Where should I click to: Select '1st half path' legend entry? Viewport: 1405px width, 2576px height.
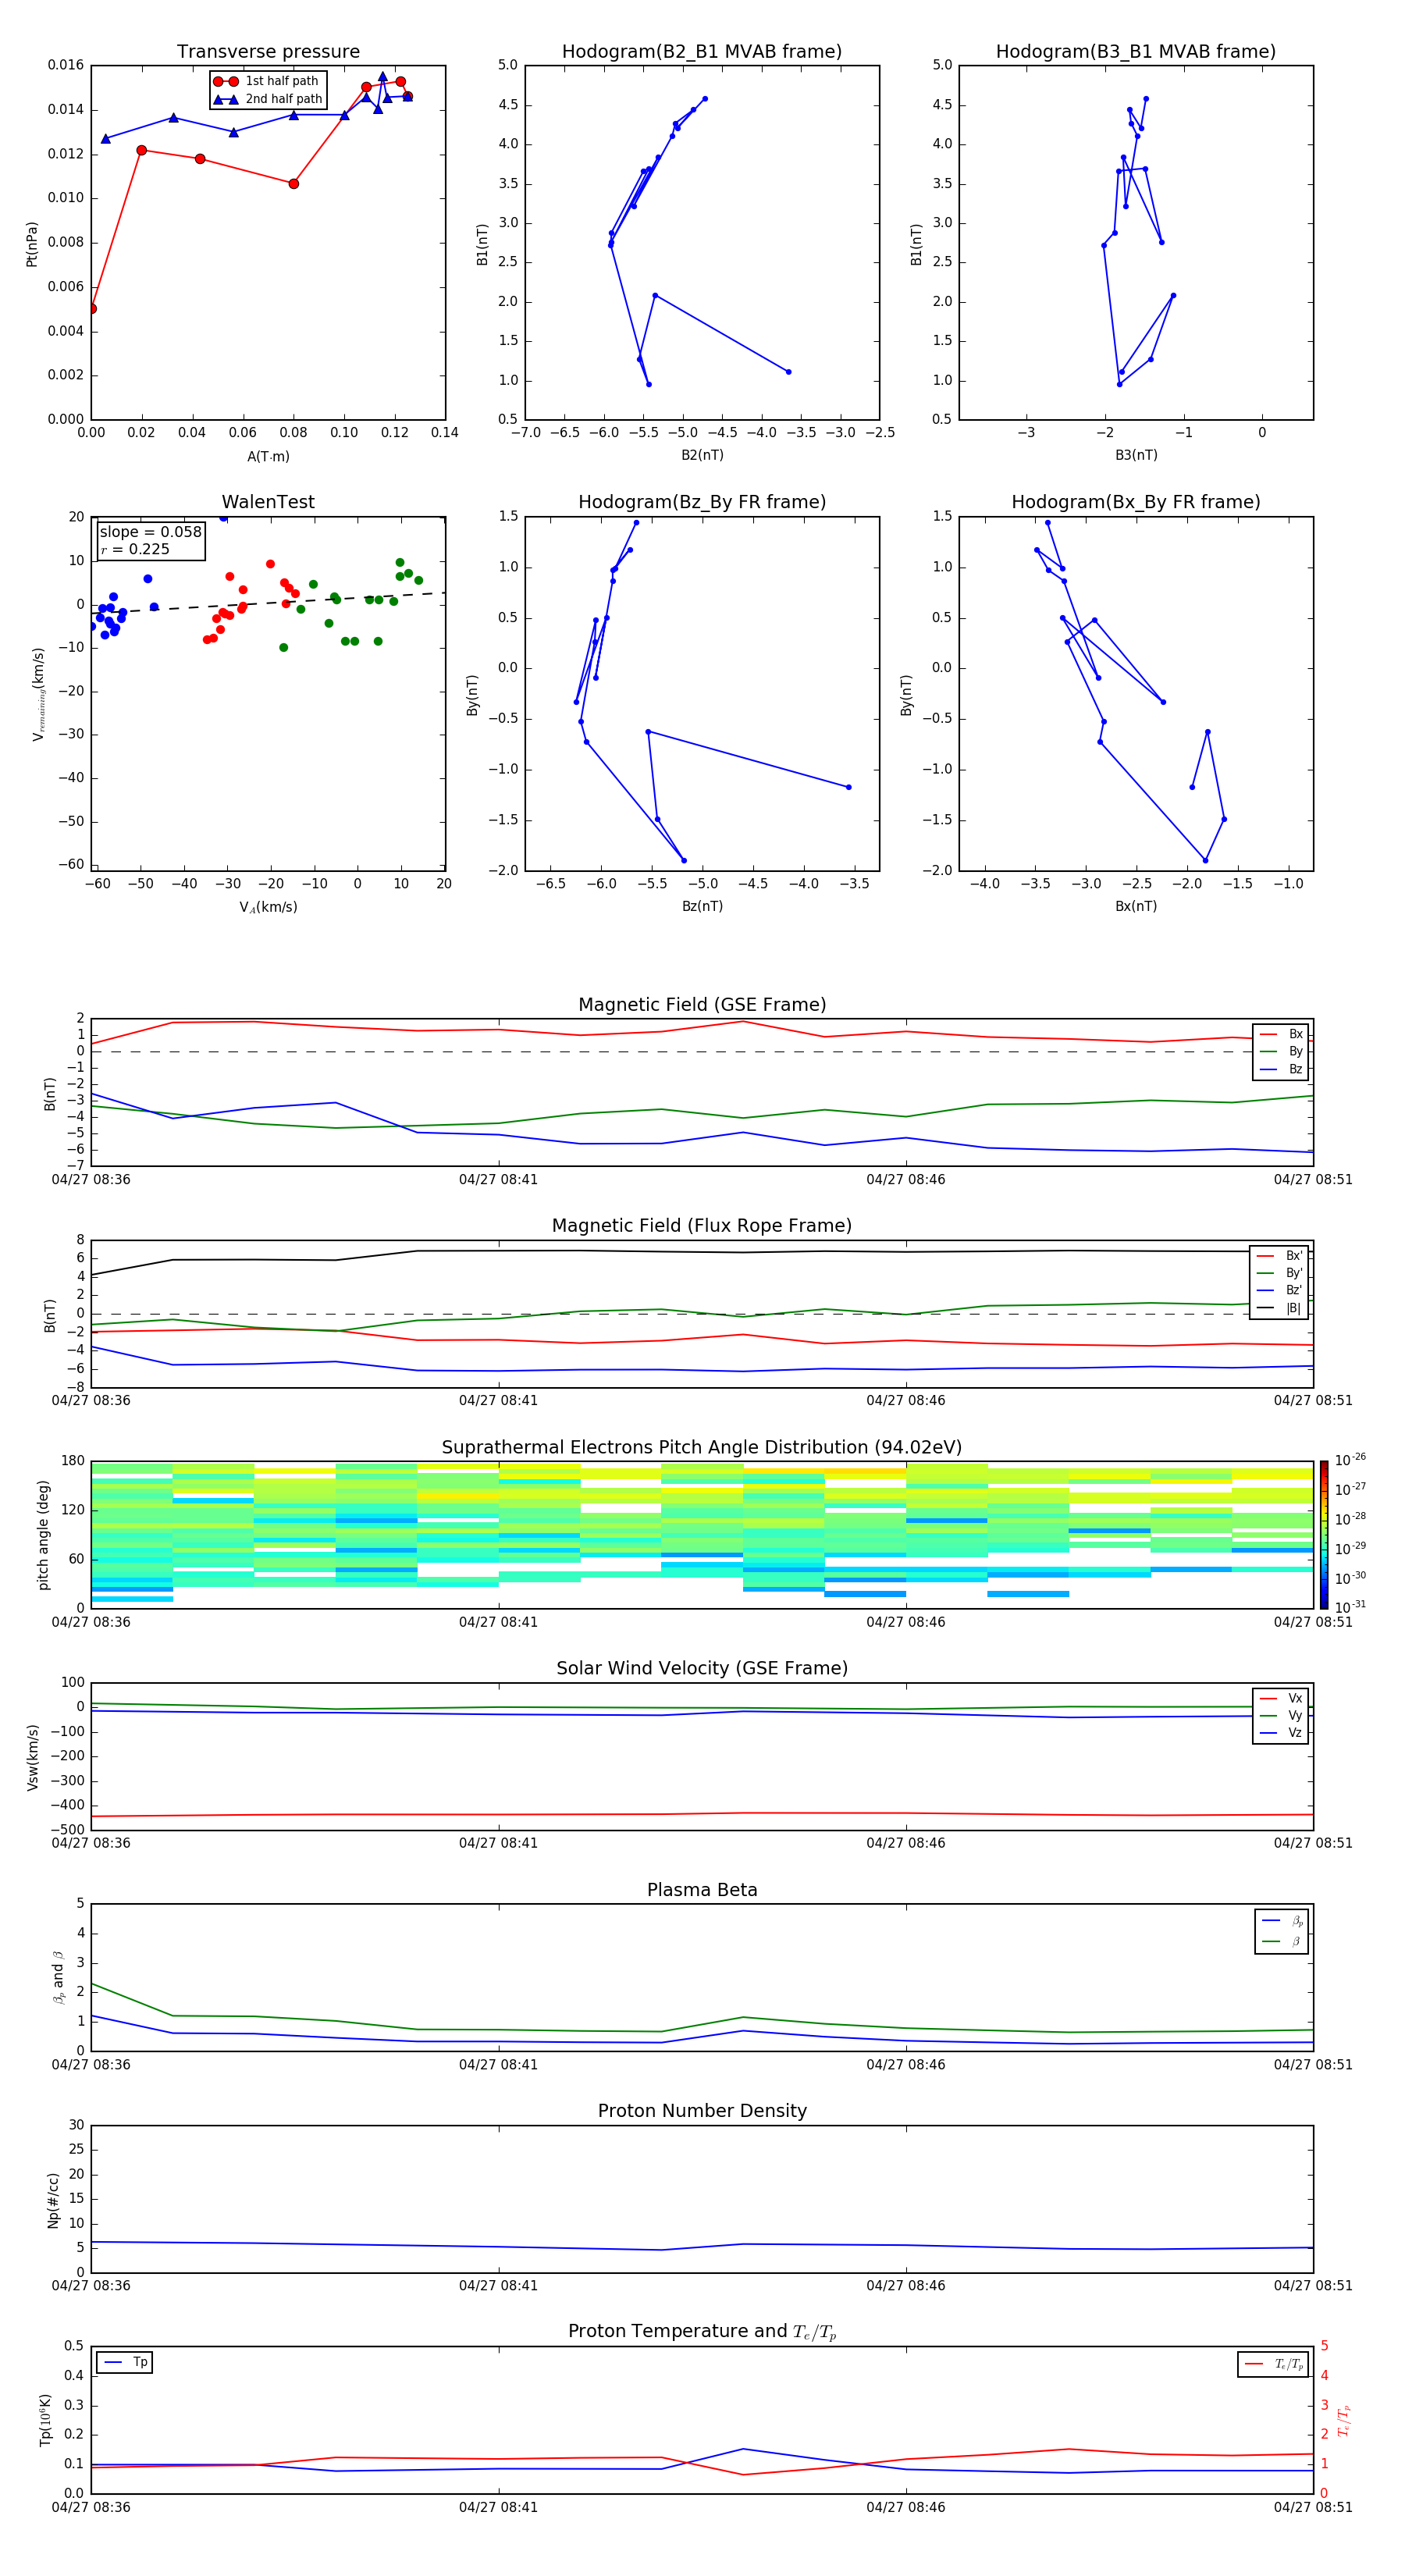pos(267,81)
